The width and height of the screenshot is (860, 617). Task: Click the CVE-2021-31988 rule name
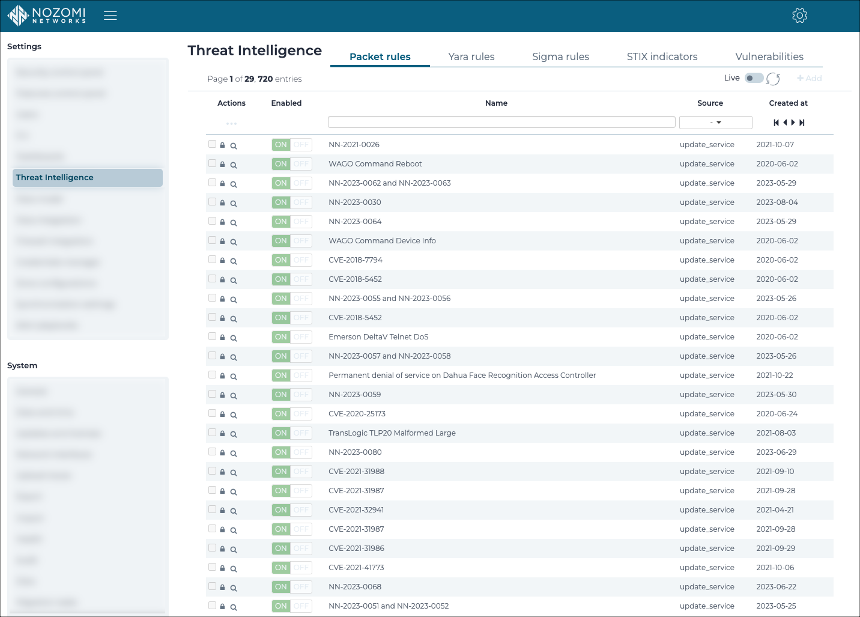pyautogui.click(x=356, y=472)
